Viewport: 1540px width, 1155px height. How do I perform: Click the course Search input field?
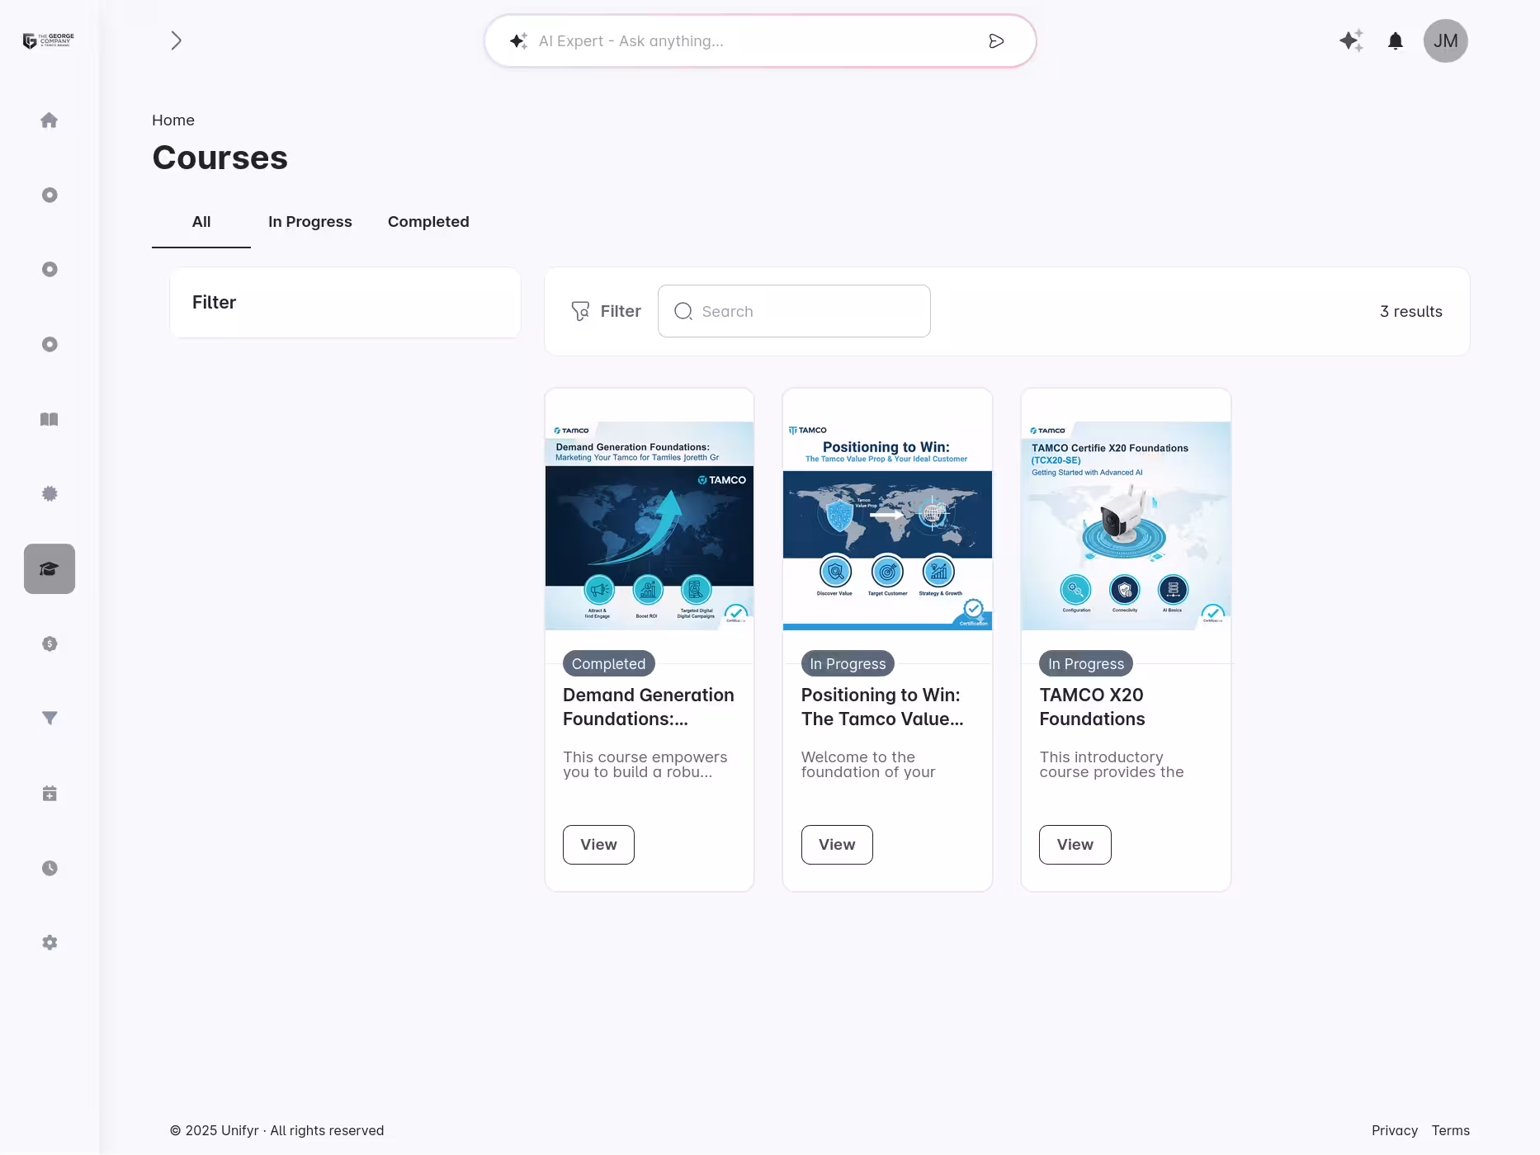(793, 311)
